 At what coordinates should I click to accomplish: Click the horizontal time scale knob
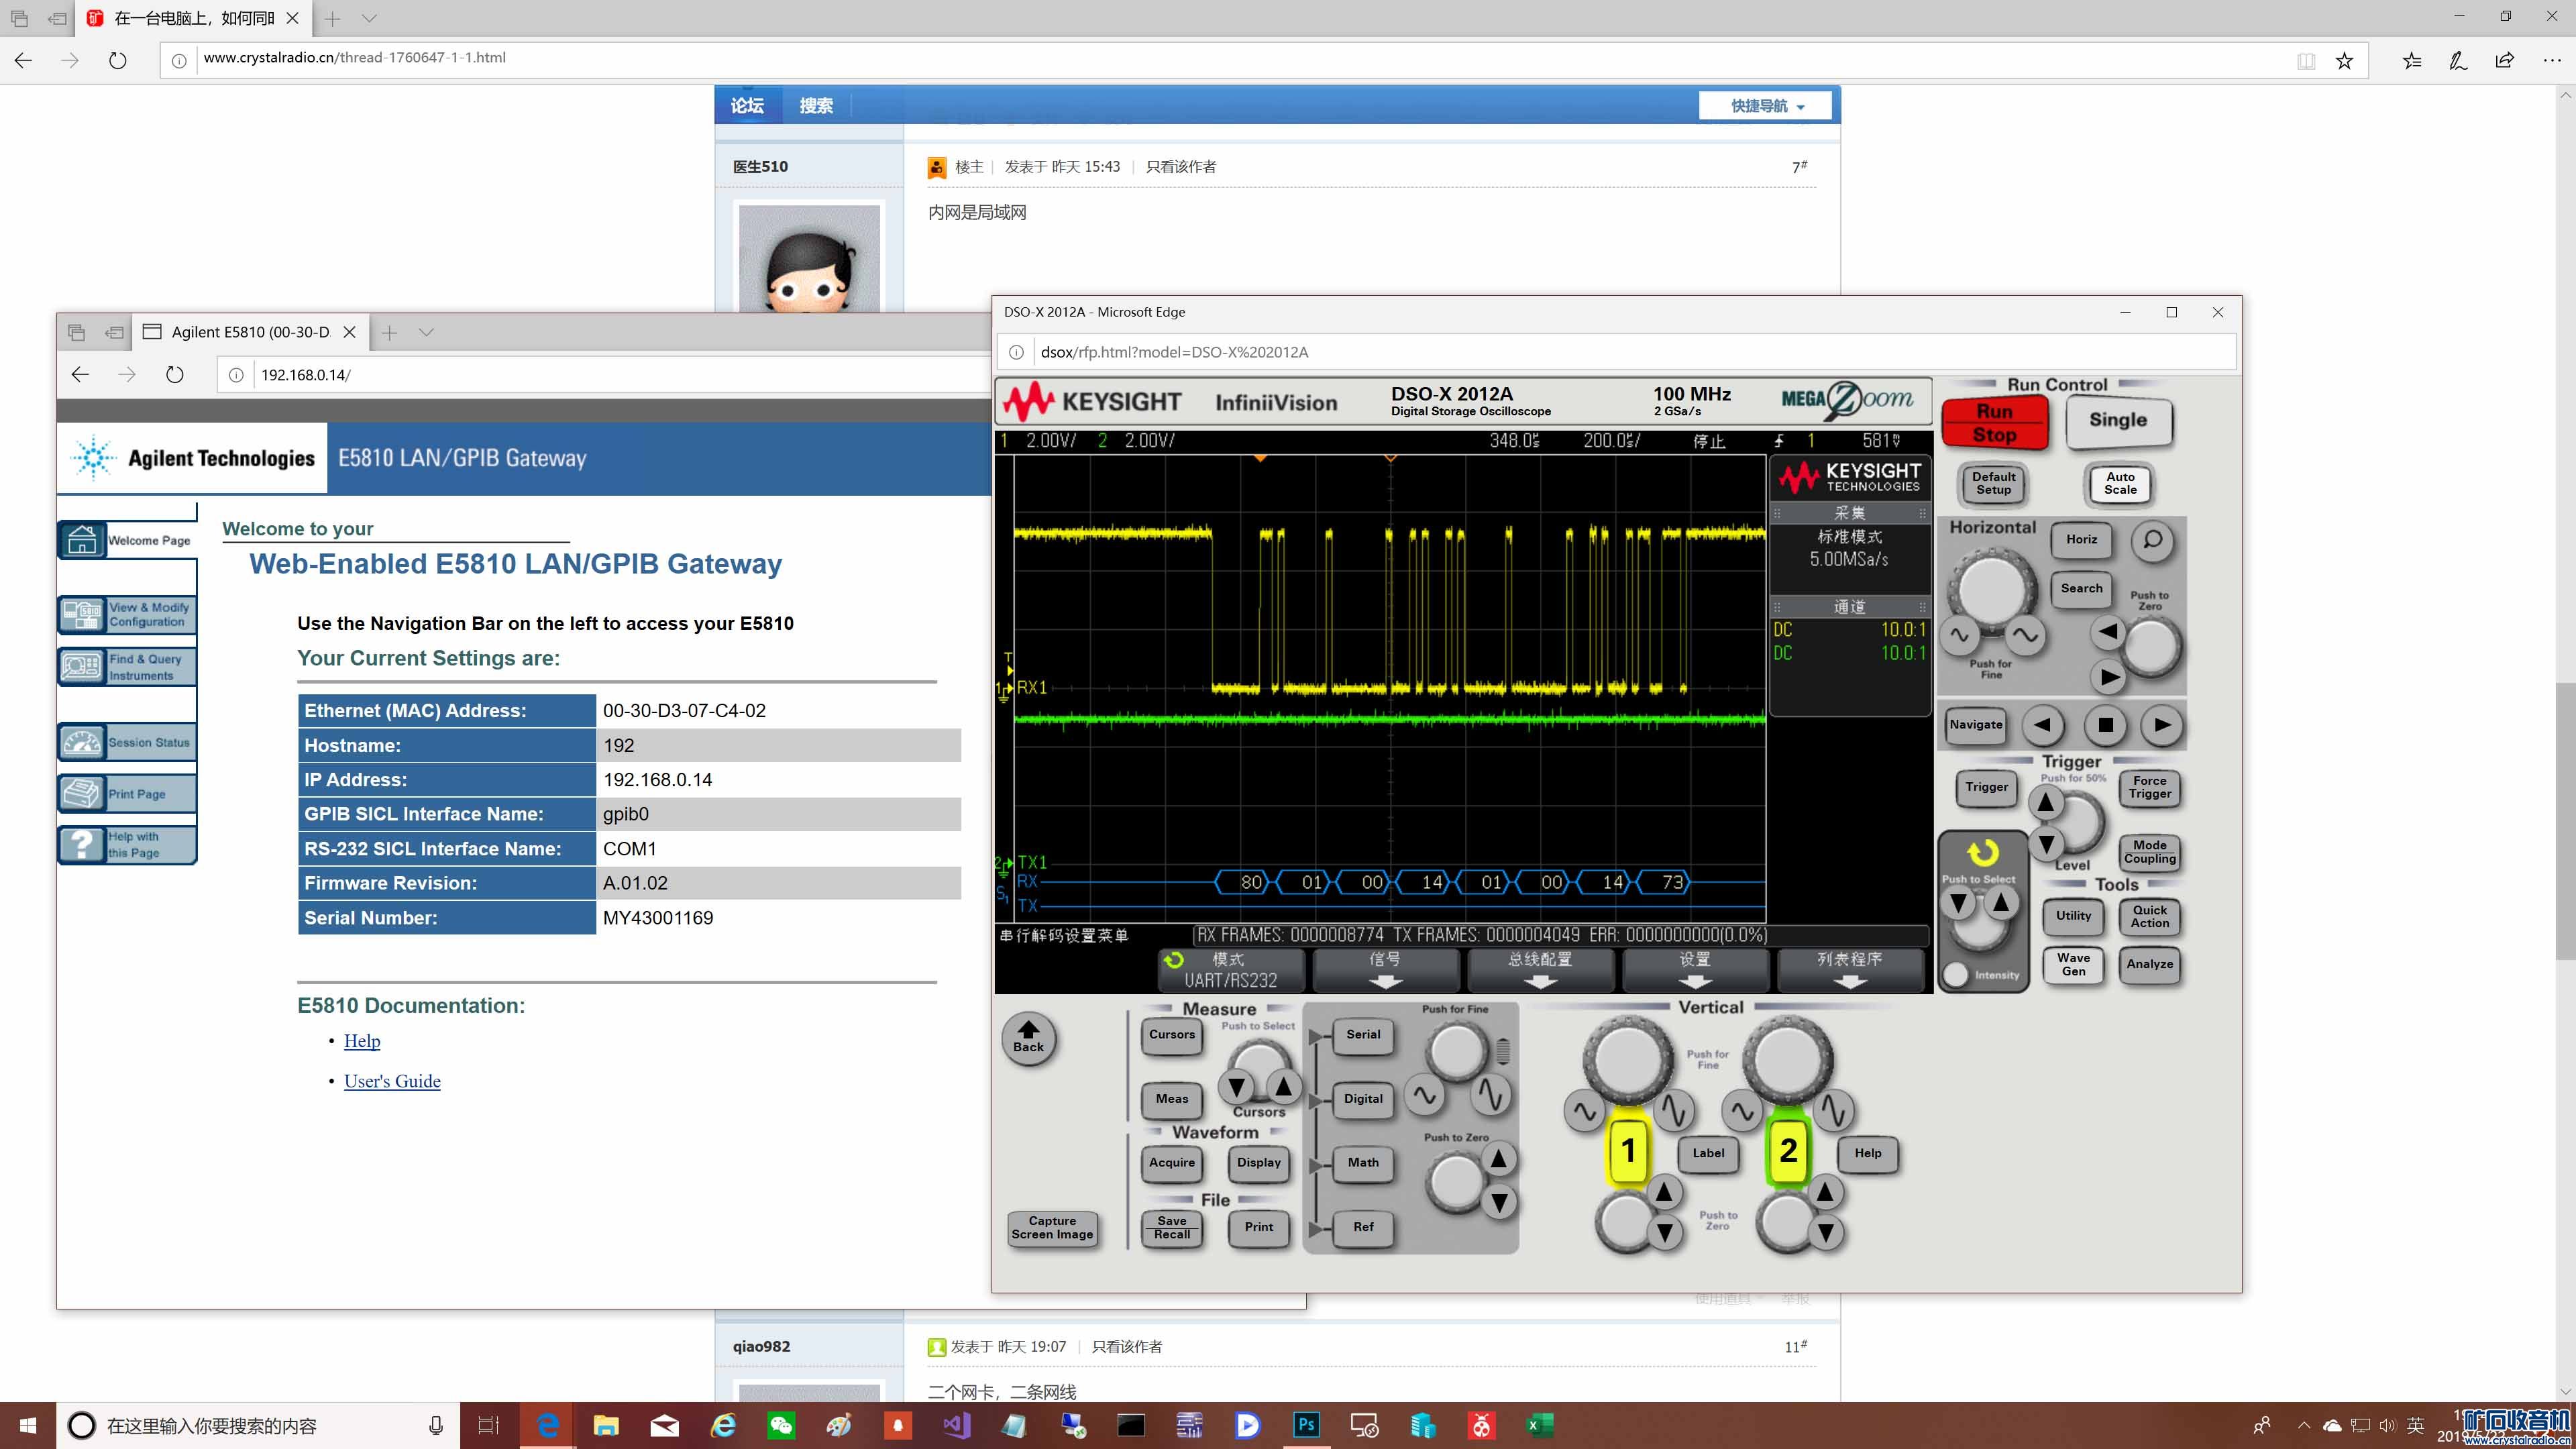click(1991, 590)
